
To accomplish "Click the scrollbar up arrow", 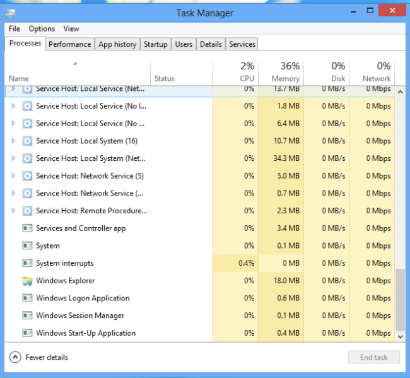I will [400, 92].
